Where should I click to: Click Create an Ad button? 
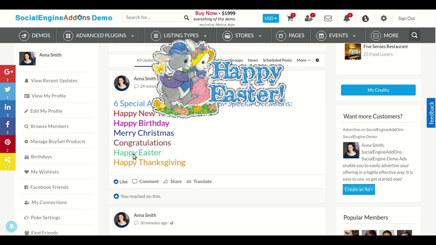(359, 190)
